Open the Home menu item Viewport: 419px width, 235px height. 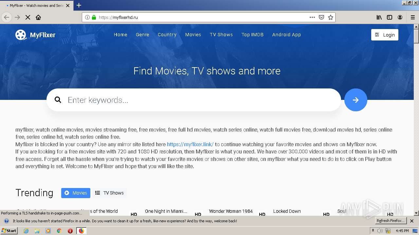(120, 35)
